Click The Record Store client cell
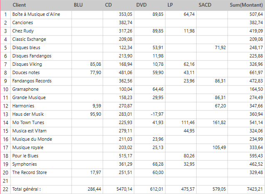This screenshot has height=194, width=265. click(30, 172)
